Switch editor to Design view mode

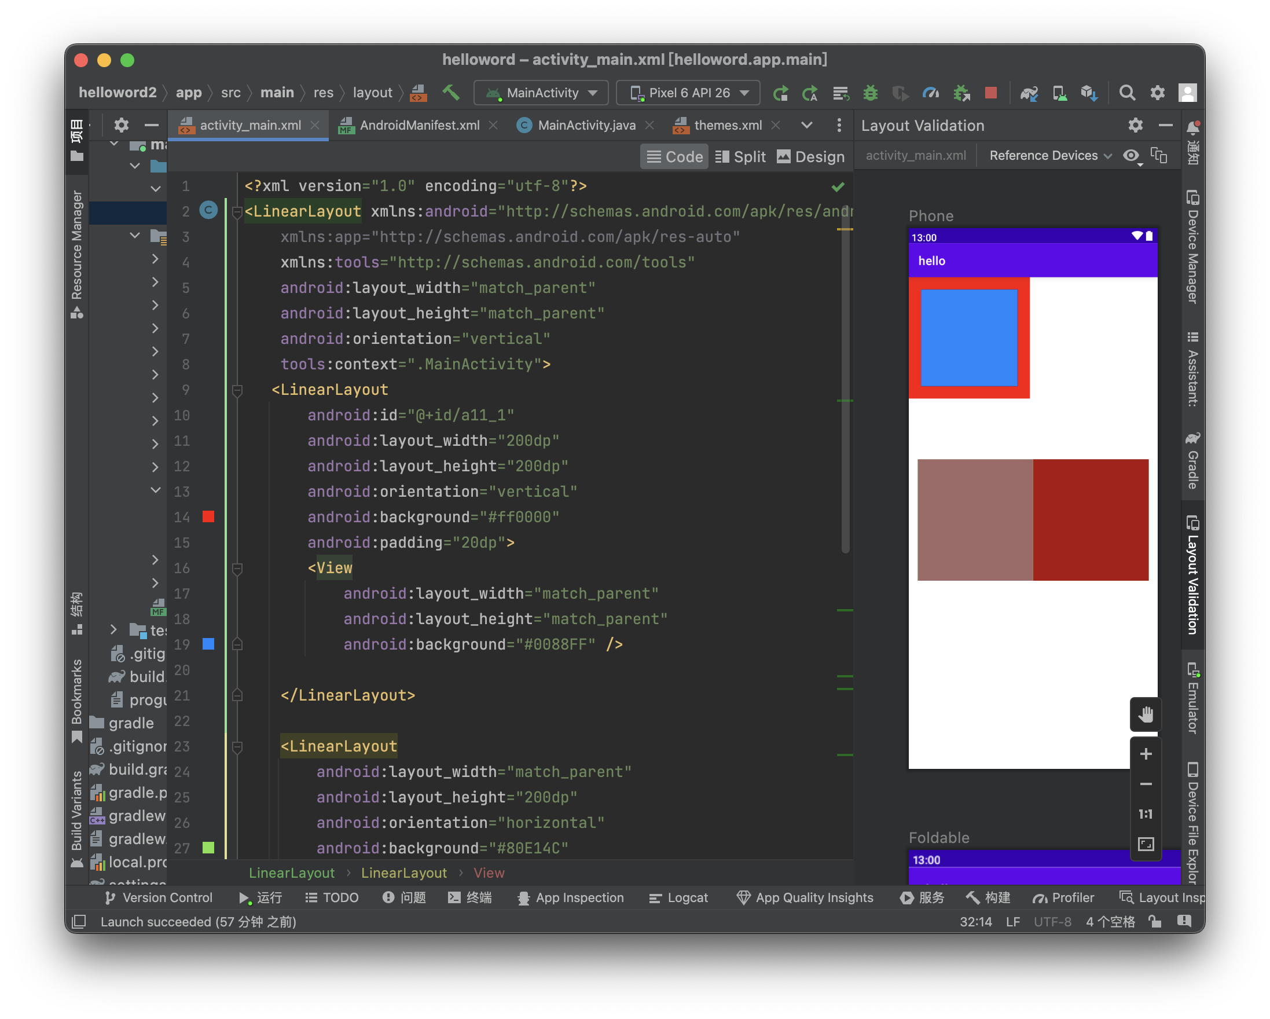[810, 157]
